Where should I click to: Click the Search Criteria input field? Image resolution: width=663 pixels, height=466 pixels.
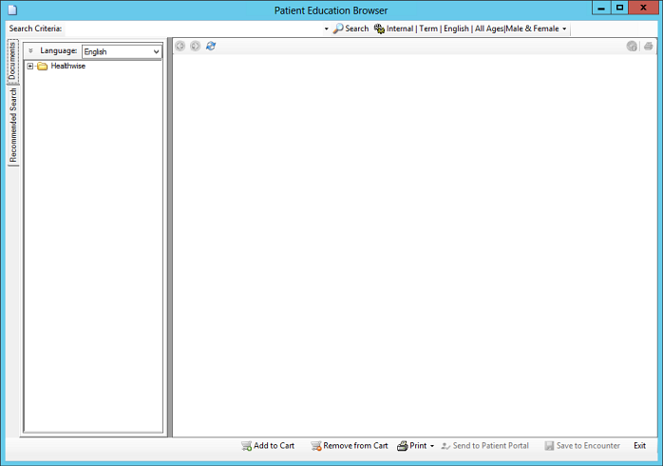coord(194,29)
